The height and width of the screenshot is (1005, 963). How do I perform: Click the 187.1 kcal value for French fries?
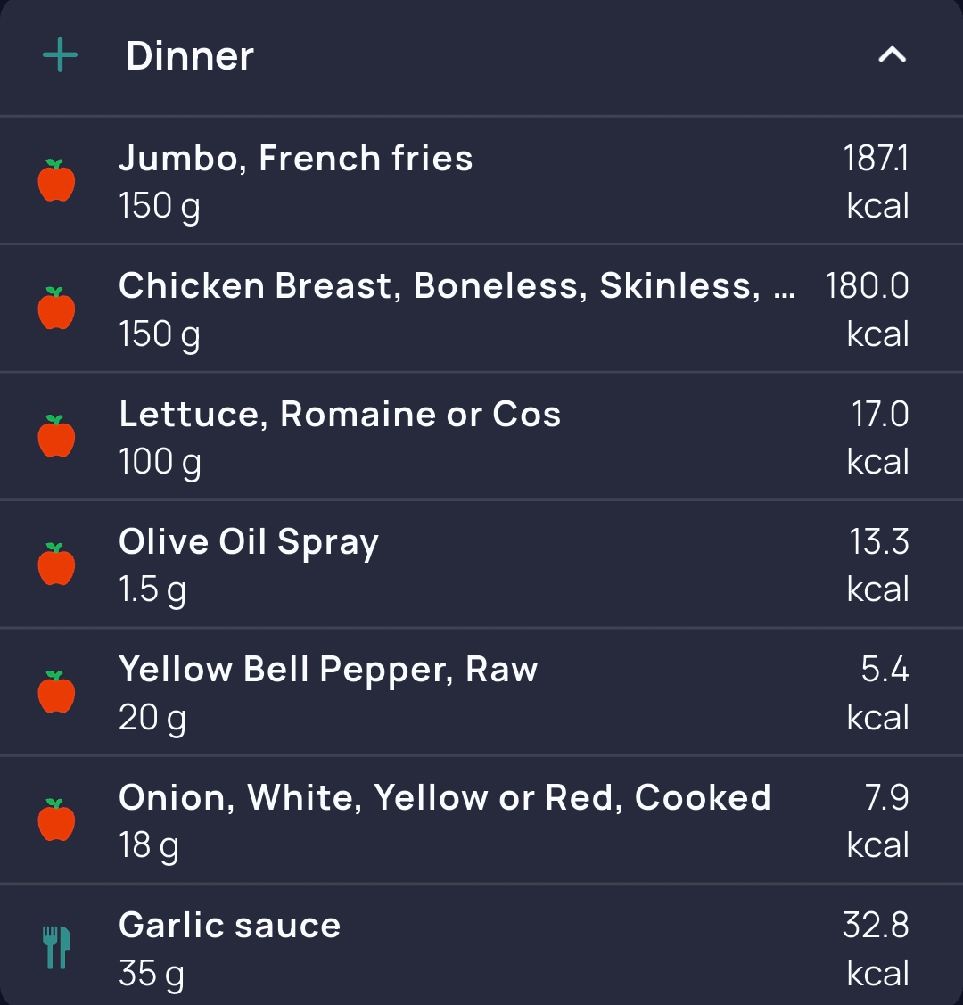click(x=877, y=181)
